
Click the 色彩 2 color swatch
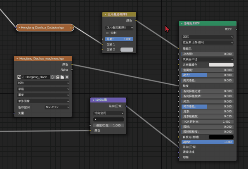(127, 50)
